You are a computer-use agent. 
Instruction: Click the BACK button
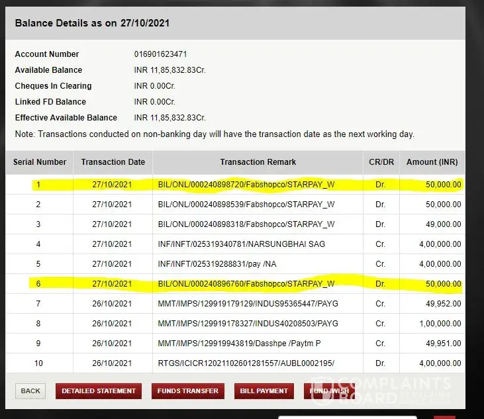click(30, 391)
